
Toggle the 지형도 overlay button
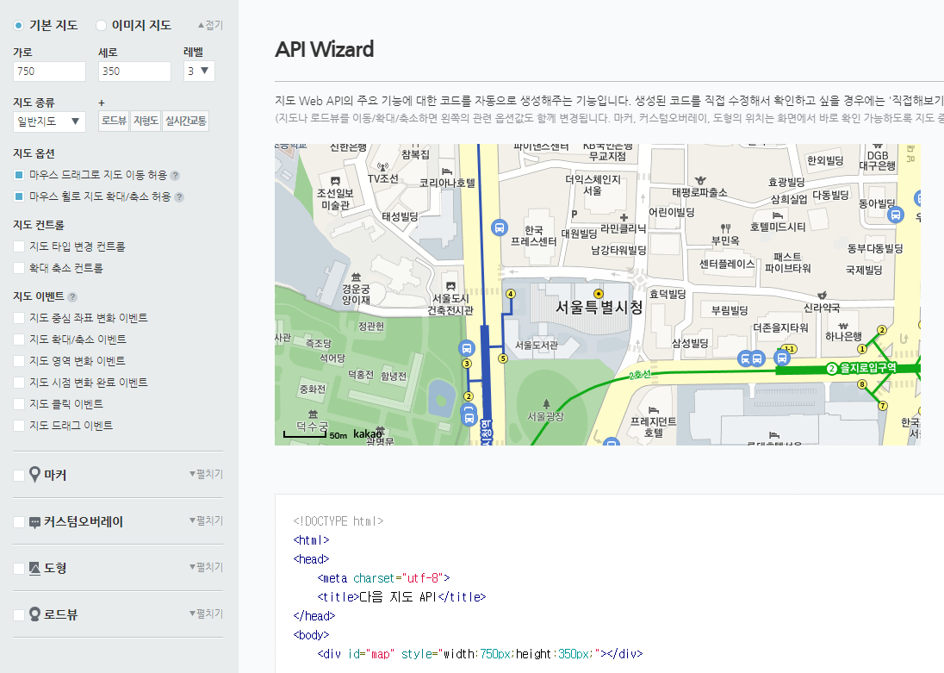[x=146, y=121]
